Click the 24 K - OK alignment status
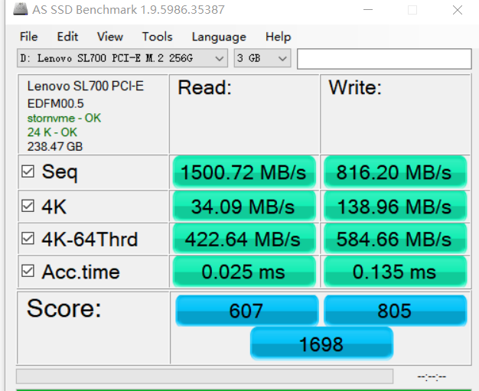 [52, 132]
